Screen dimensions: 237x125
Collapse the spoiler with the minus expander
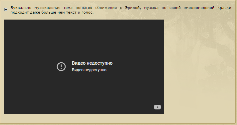pyautogui.click(x=6, y=10)
